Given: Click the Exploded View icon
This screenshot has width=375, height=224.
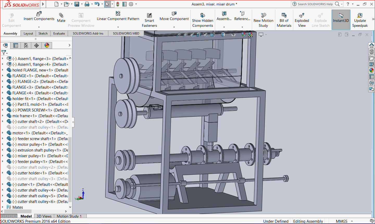Looking at the screenshot, I should pos(302,16).
